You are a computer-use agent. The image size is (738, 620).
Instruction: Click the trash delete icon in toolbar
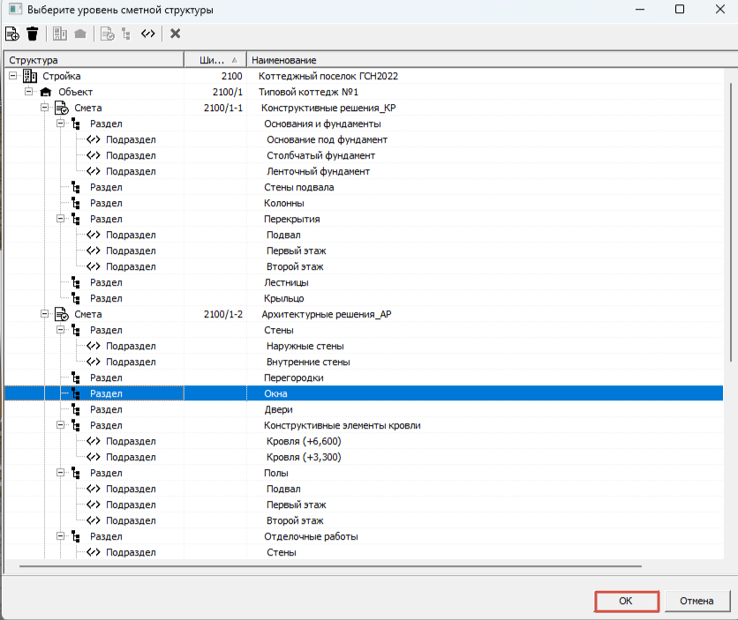(x=33, y=34)
